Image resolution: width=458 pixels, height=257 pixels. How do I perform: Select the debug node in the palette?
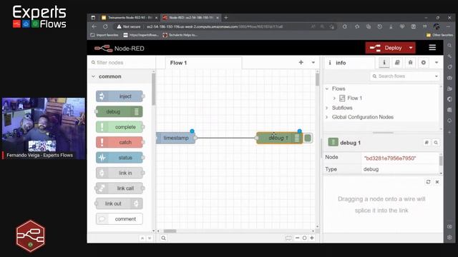point(120,111)
